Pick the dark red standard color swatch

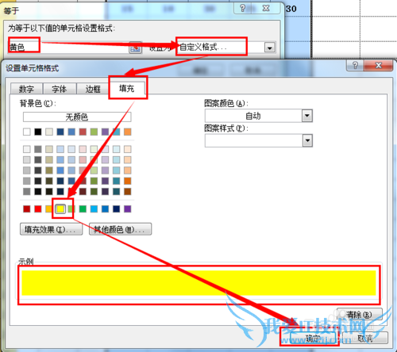click(27, 209)
